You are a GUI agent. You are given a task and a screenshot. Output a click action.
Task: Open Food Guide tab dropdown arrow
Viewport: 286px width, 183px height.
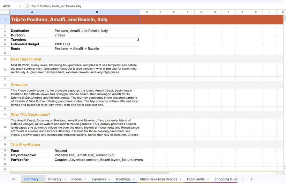point(208,179)
